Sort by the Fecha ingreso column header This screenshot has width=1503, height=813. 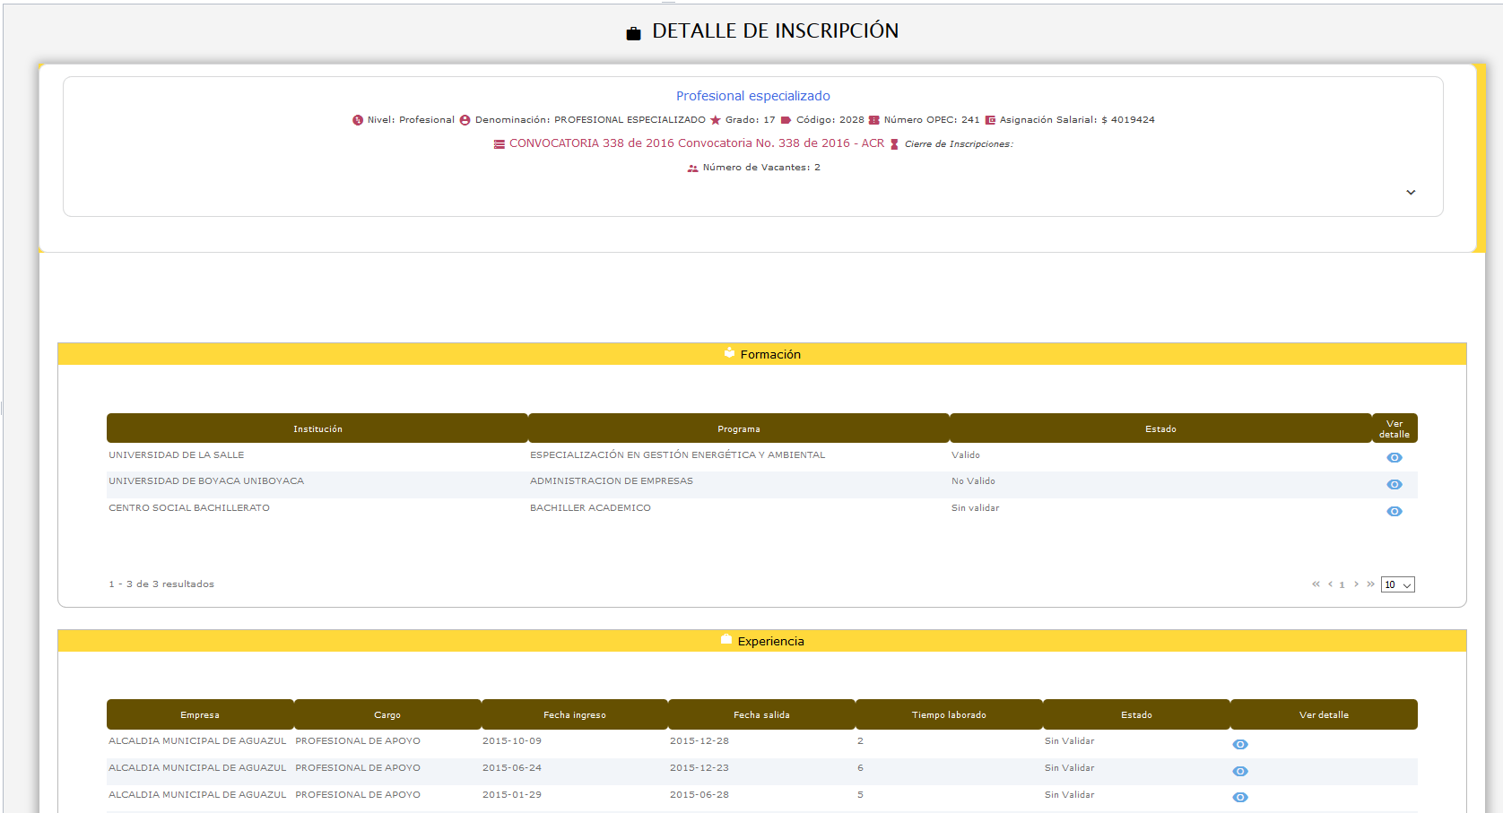click(x=574, y=714)
